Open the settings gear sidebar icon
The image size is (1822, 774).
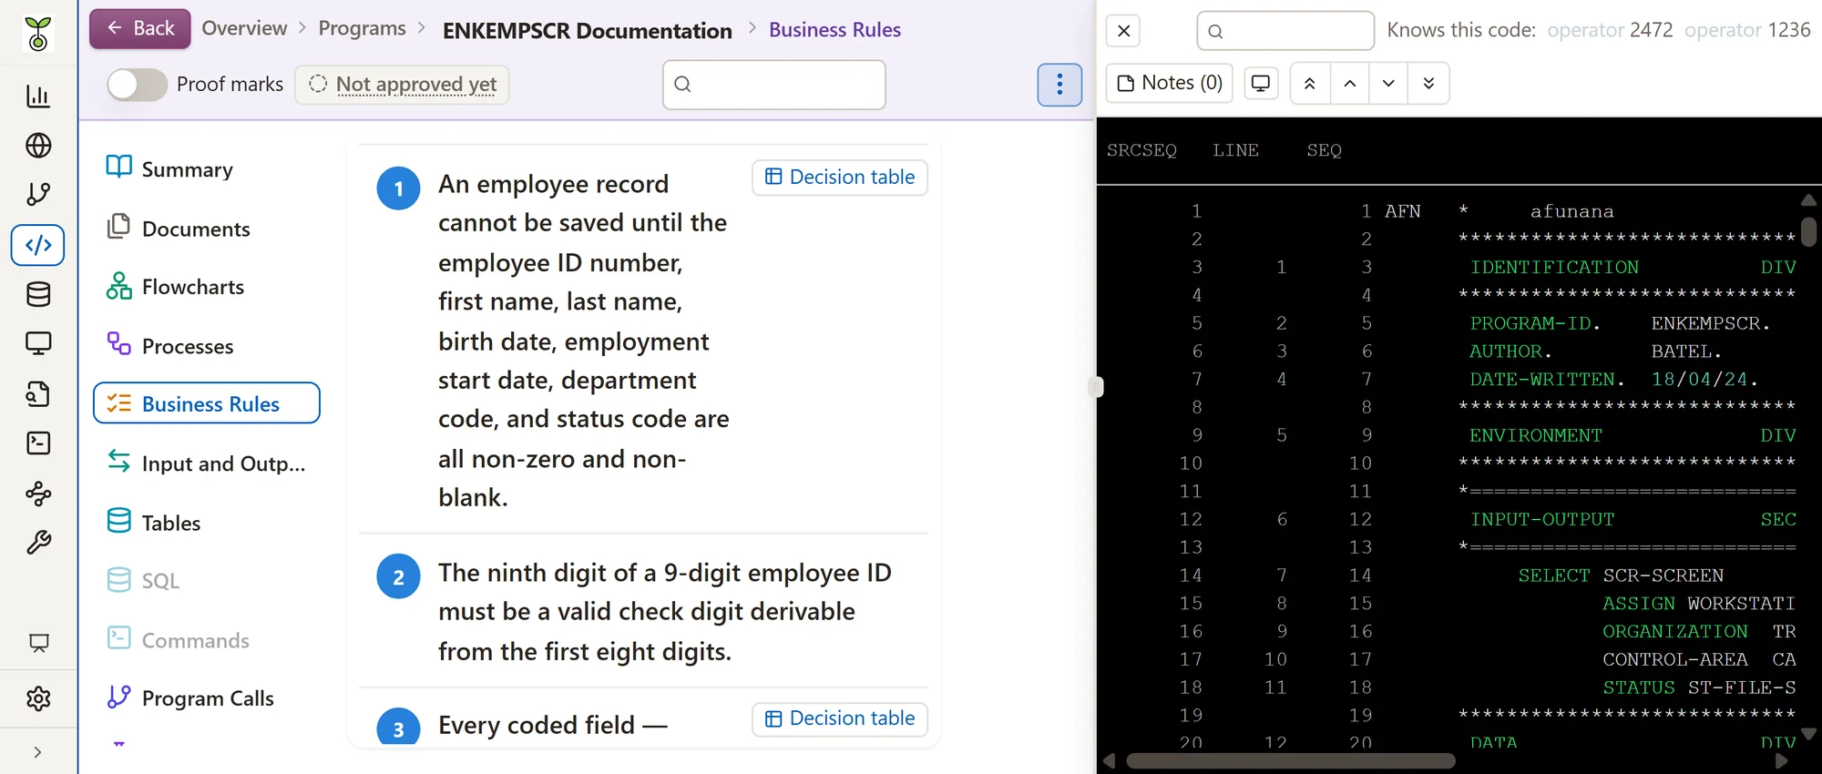point(38,698)
